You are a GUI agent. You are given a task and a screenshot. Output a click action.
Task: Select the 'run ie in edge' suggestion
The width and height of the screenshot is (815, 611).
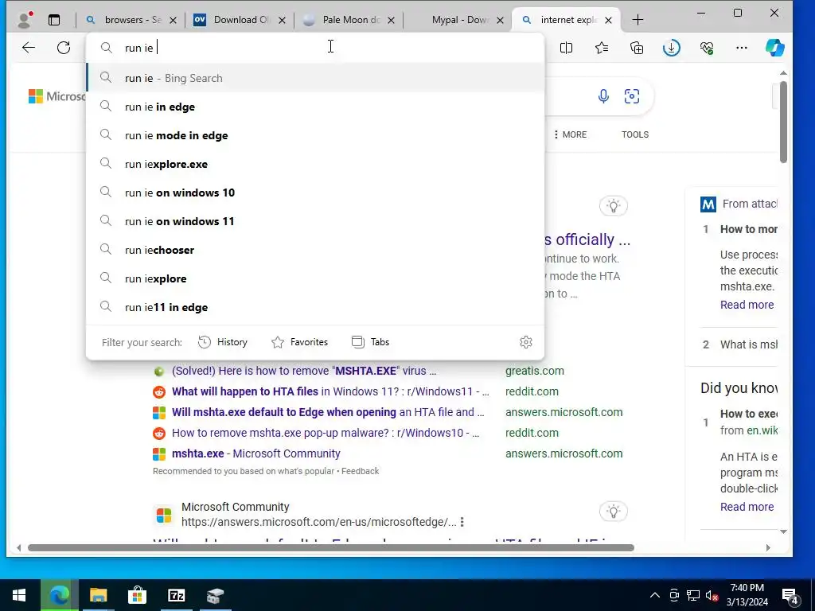click(x=315, y=107)
